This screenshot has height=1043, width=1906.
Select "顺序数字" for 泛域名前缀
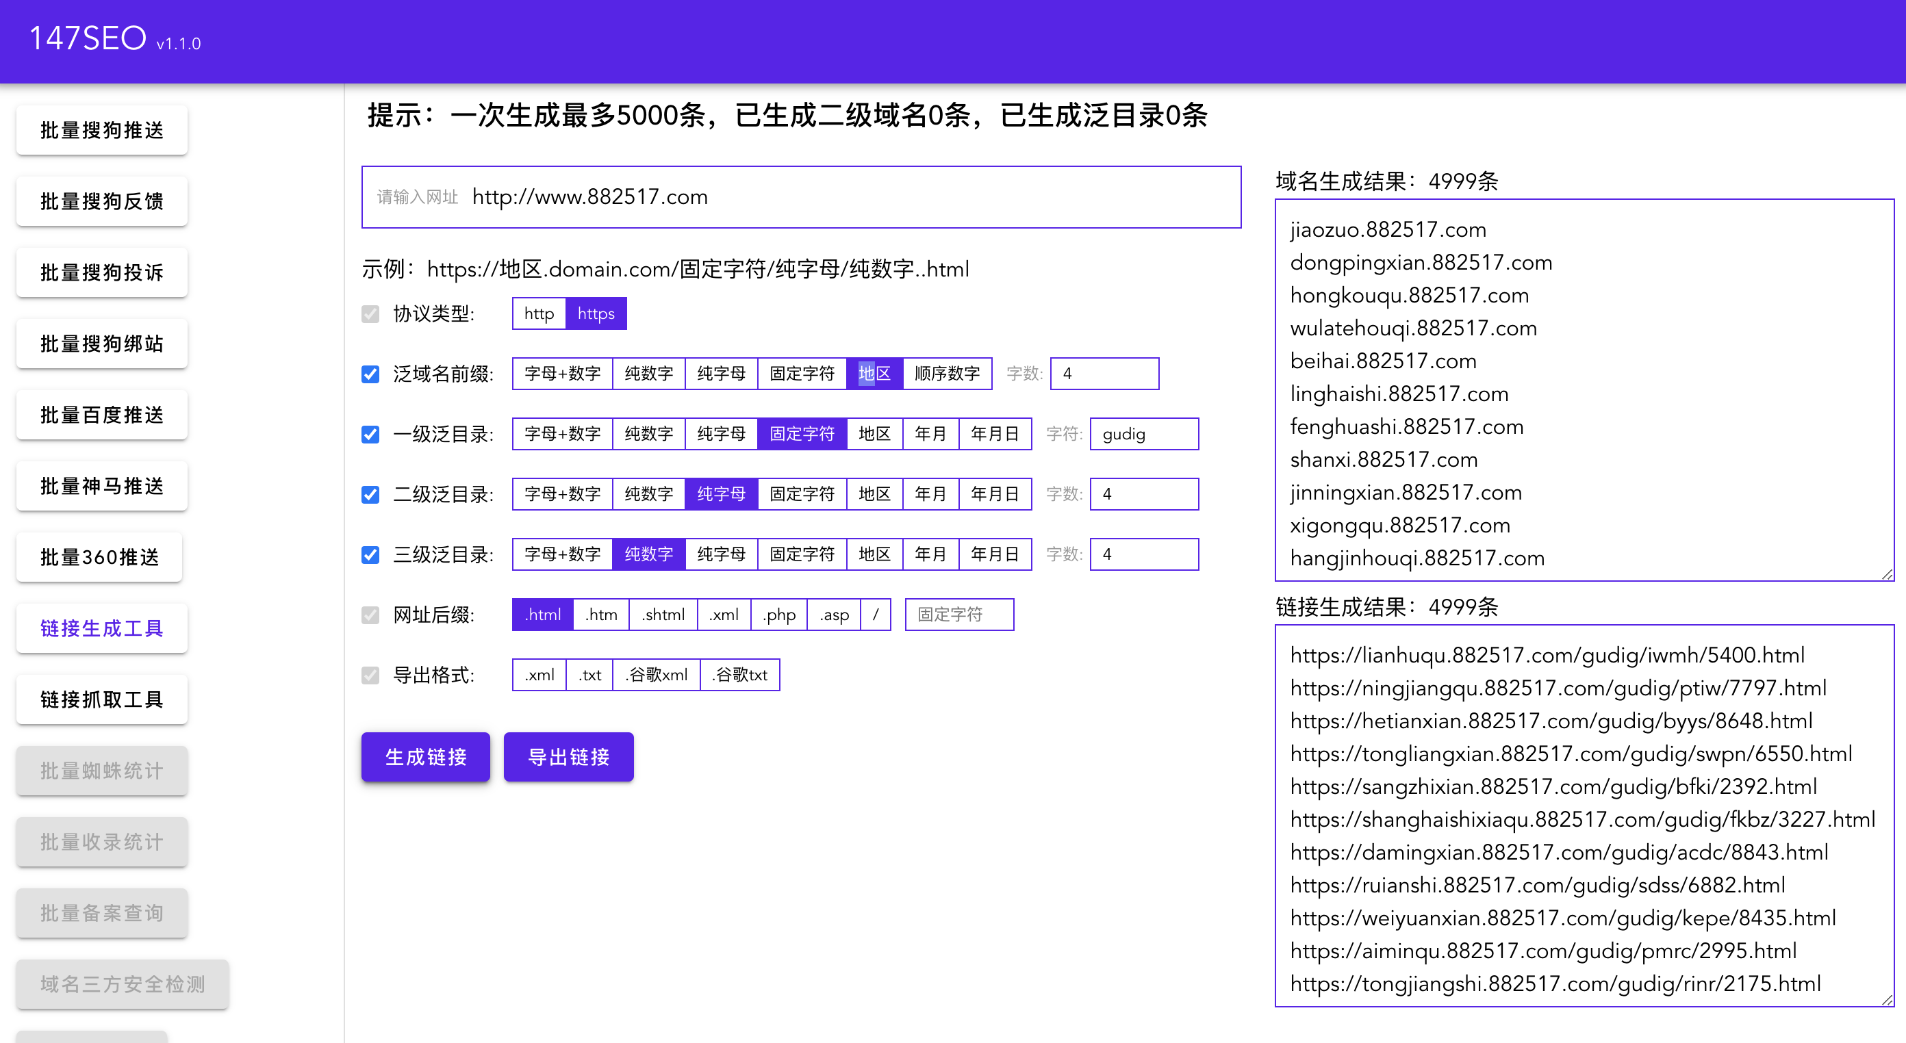(947, 374)
